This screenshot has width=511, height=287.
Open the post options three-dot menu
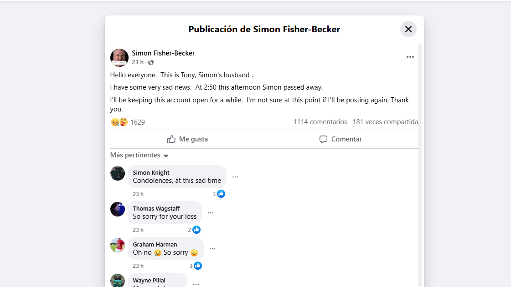coord(410,57)
